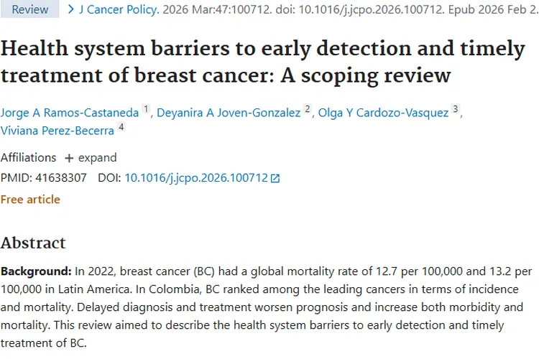Open author Deyanira A Joven-Gonzalez
539x359 pixels.
pos(229,113)
